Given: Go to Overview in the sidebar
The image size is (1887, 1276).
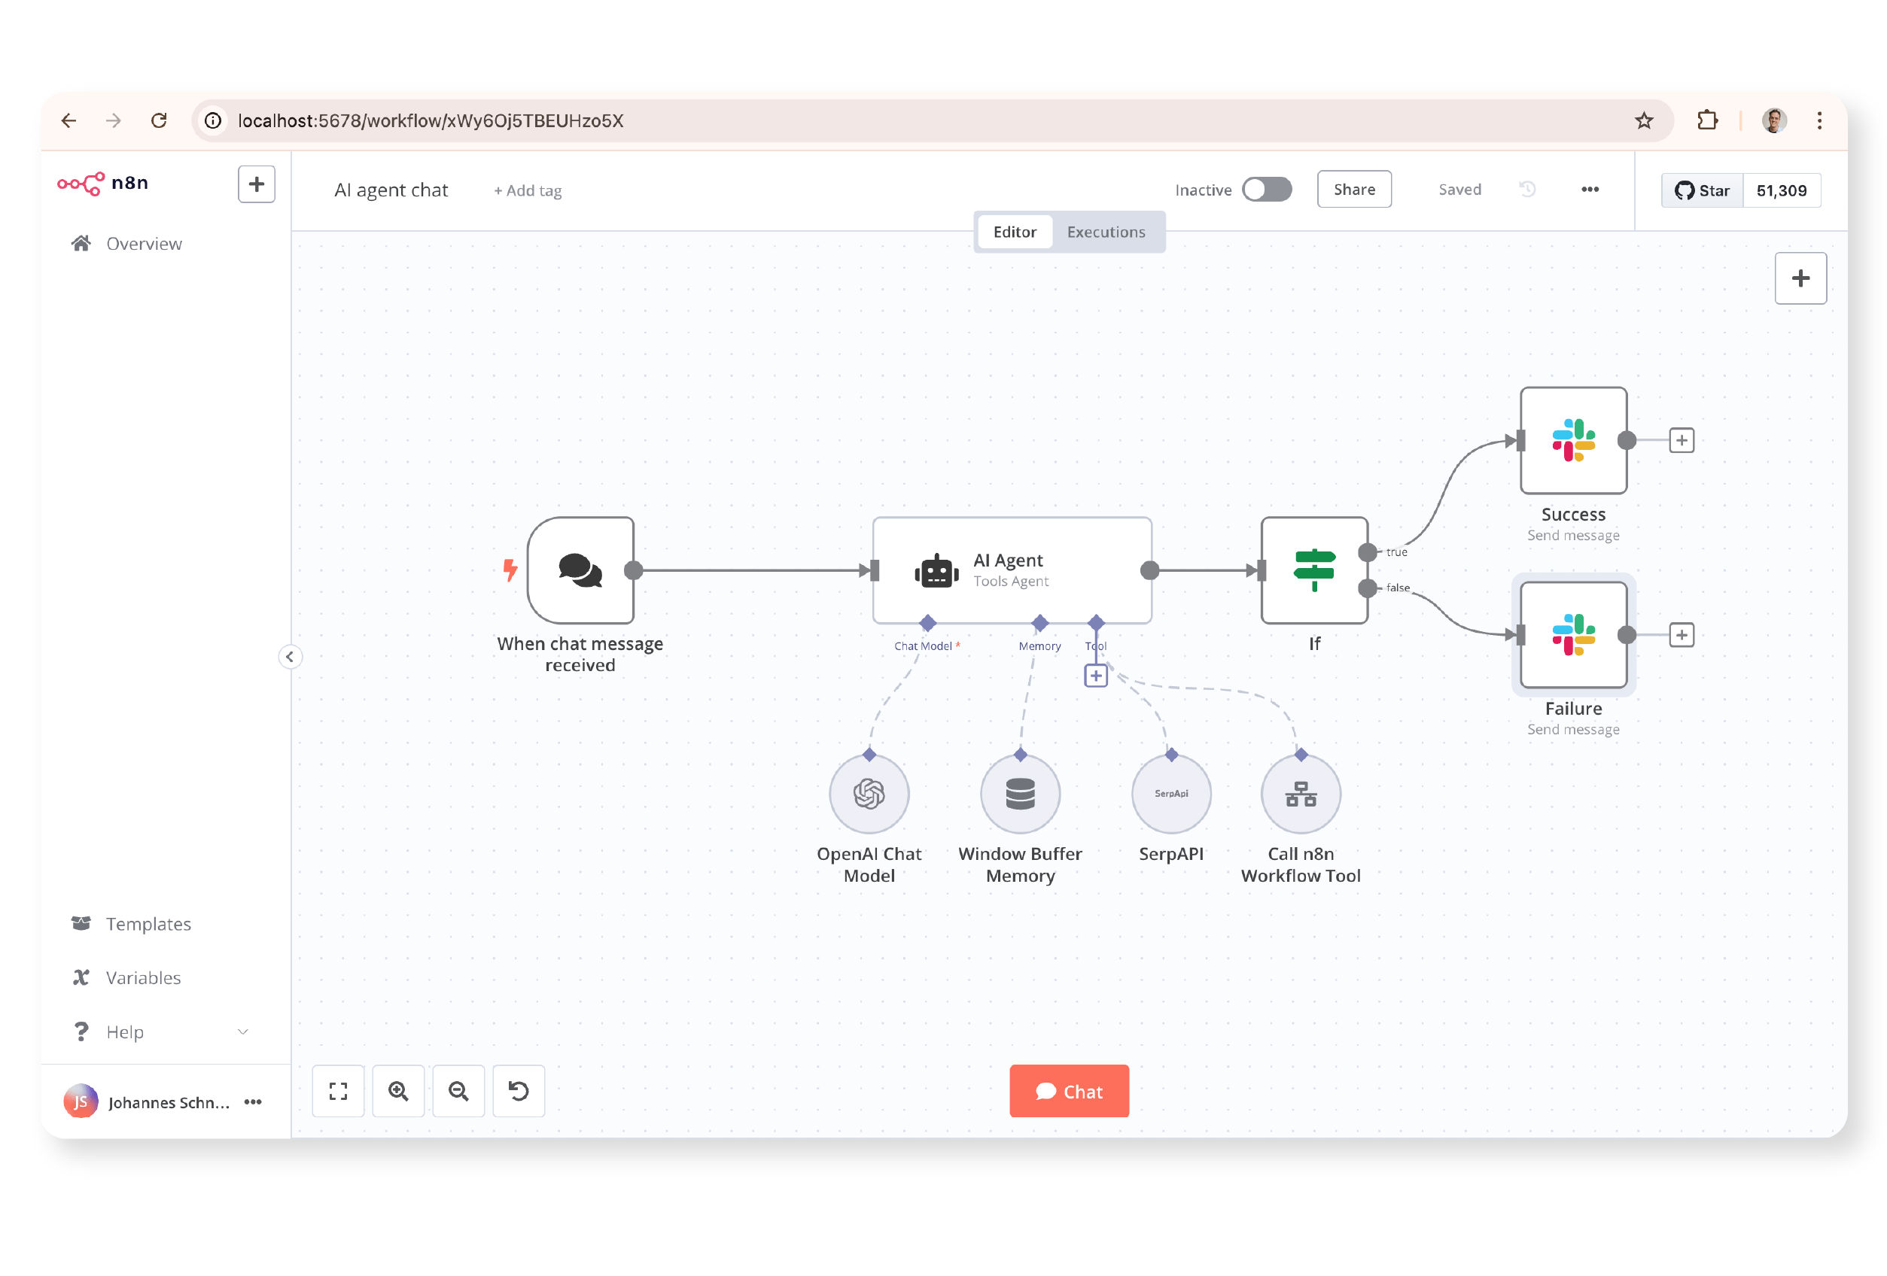Looking at the screenshot, I should [143, 243].
